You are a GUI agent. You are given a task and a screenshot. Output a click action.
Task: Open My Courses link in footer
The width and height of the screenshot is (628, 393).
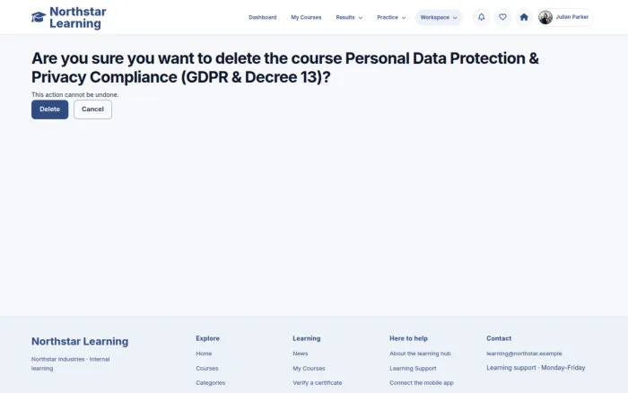click(x=309, y=368)
